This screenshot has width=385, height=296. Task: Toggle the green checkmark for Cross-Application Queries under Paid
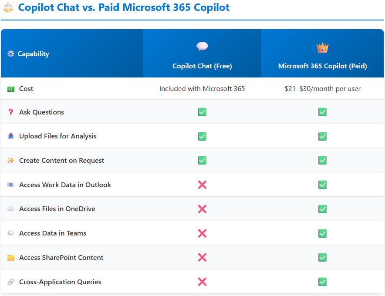322,282
